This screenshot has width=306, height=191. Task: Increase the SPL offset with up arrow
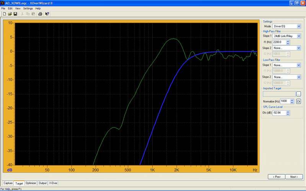[288, 112]
